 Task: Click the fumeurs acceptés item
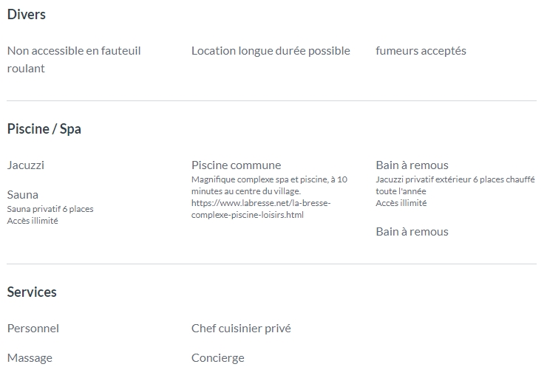coord(421,51)
